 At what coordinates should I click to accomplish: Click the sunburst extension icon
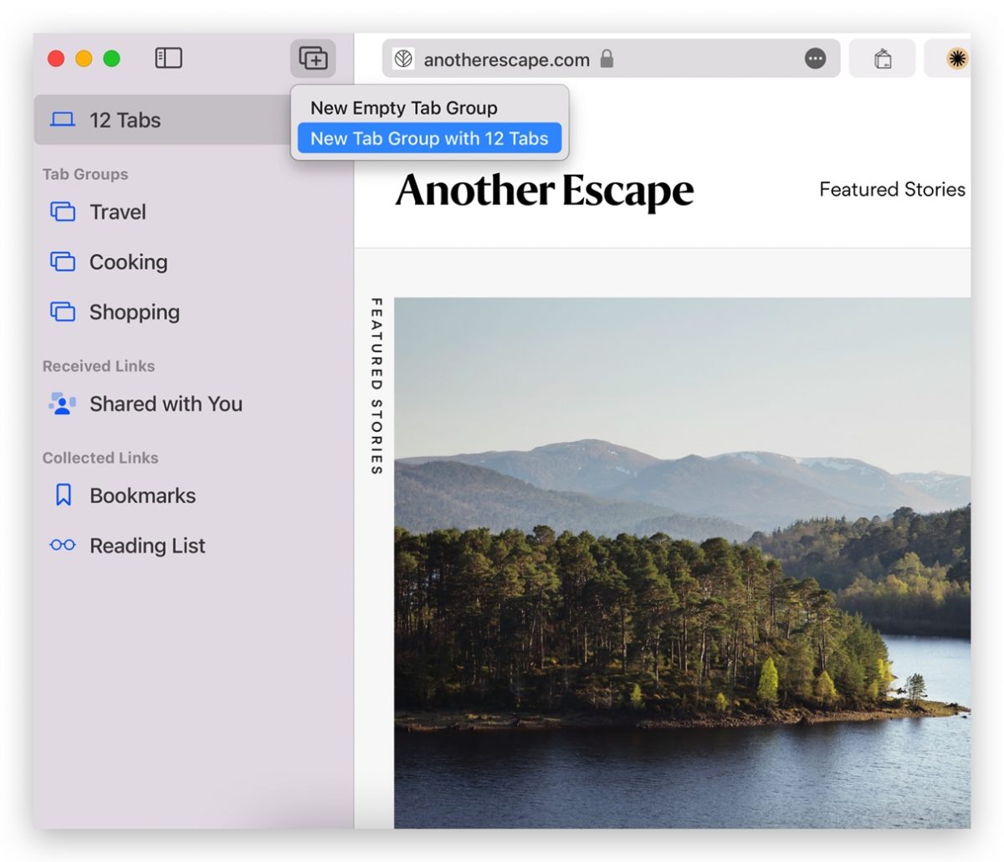[x=956, y=59]
